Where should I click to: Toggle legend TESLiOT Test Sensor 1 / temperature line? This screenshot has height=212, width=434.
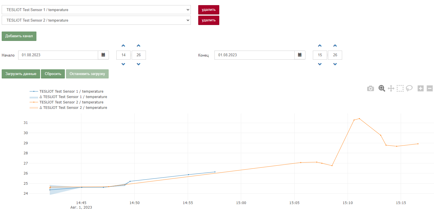[67, 92]
